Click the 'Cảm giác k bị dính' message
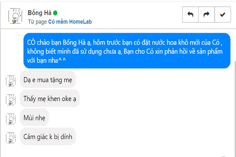 tap(48, 137)
